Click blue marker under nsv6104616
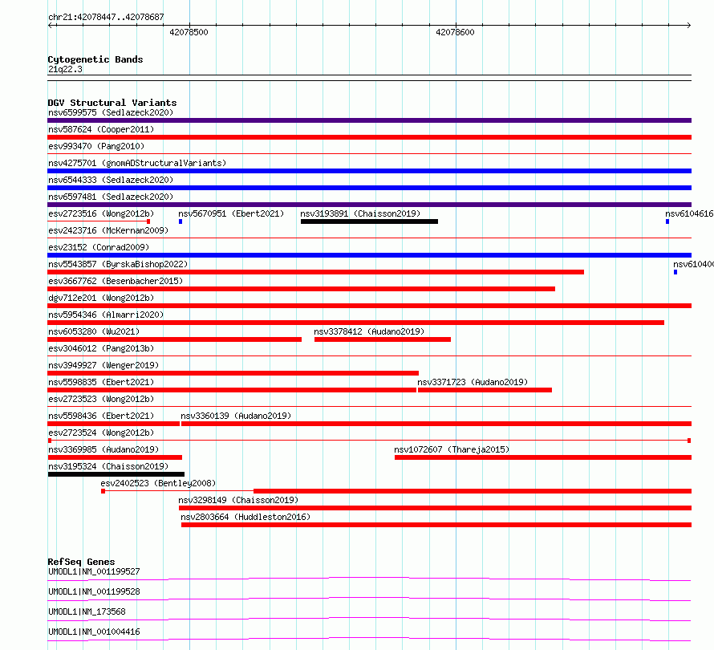 point(667,221)
